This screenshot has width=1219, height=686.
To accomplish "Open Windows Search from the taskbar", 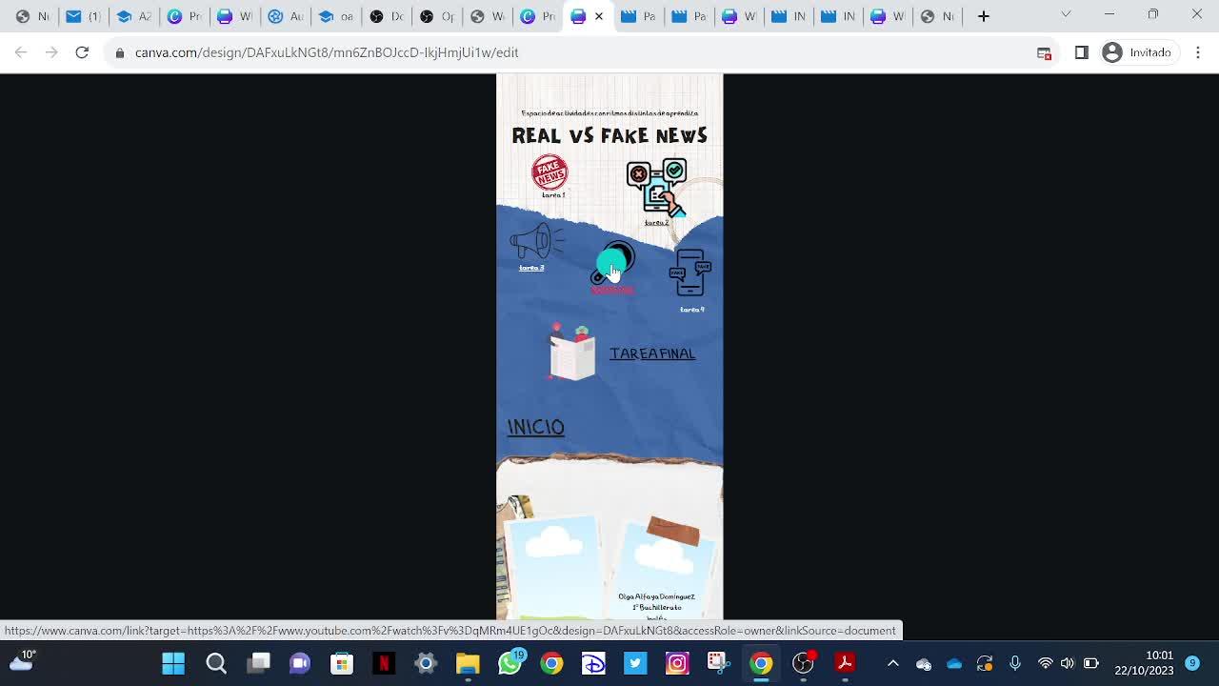I will click(x=216, y=663).
